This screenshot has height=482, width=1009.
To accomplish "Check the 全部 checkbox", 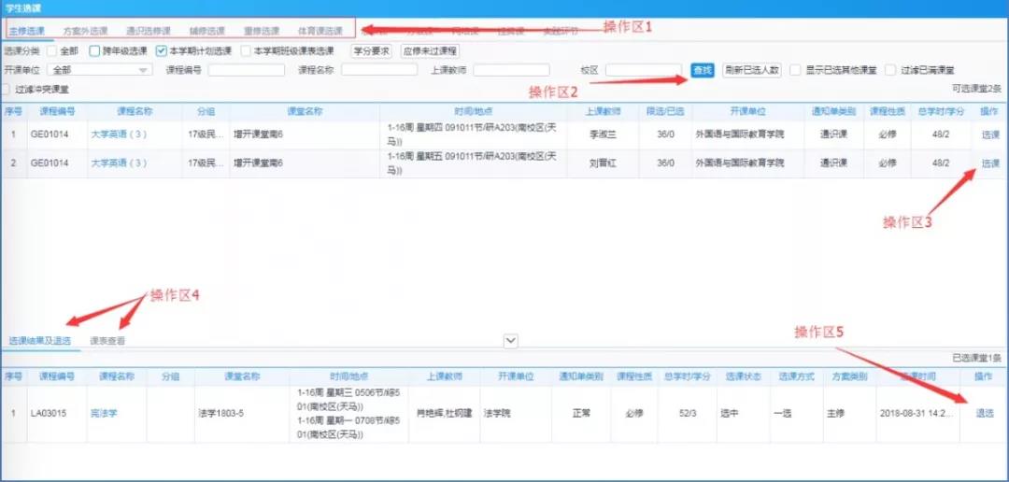I will (x=52, y=51).
